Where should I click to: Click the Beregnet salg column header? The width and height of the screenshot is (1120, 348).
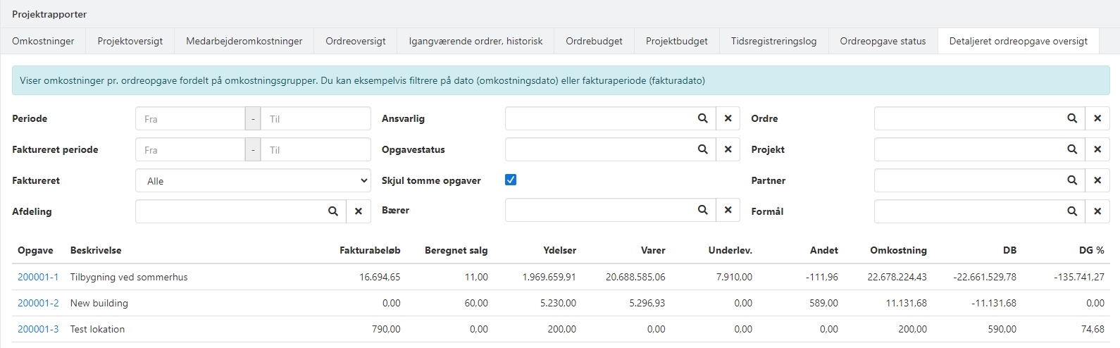[456, 250]
